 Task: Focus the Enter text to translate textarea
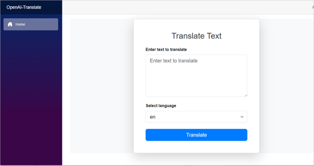coord(196,76)
